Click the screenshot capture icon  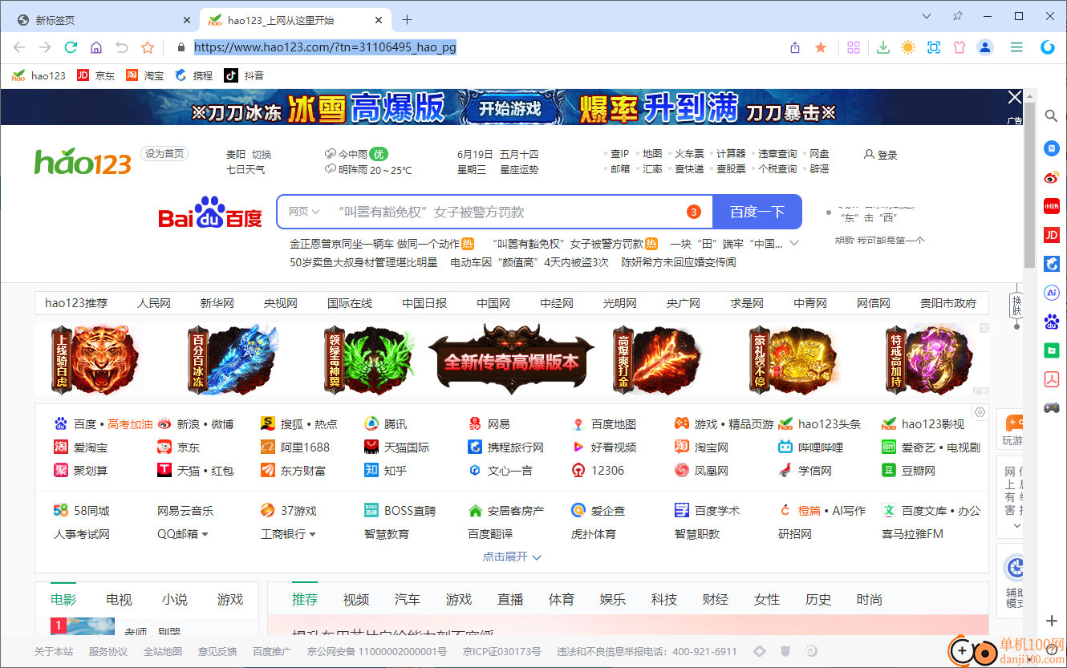coord(934,47)
